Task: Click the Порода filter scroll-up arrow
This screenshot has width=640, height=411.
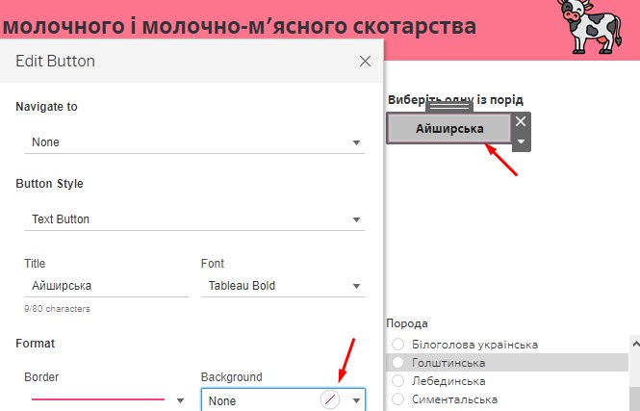Action: 635,344
